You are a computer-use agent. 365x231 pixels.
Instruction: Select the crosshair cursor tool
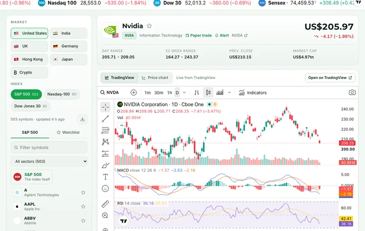click(105, 107)
